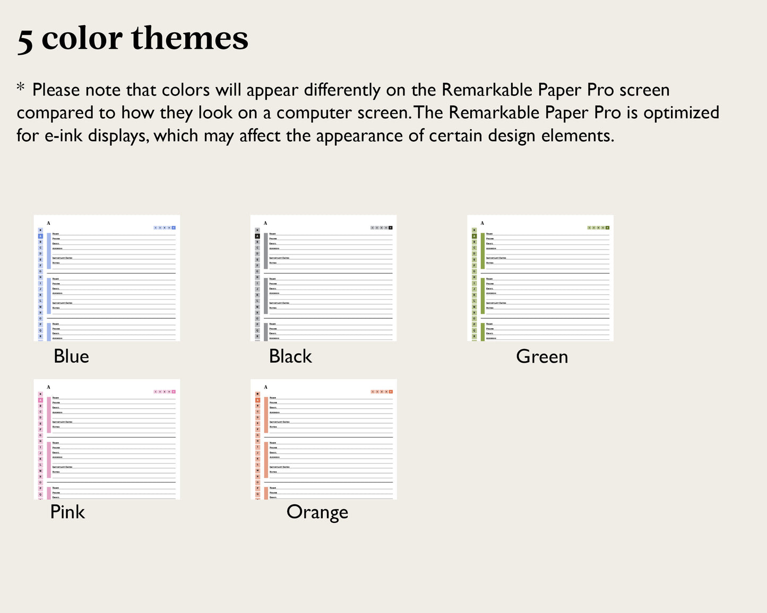The image size is (767, 613).
Task: Open the Green theme preview thumbnail
Action: point(540,278)
